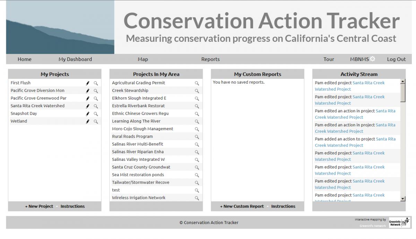416x239 pixels.
Task: Create a + New Custom Report
Action: [242, 206]
